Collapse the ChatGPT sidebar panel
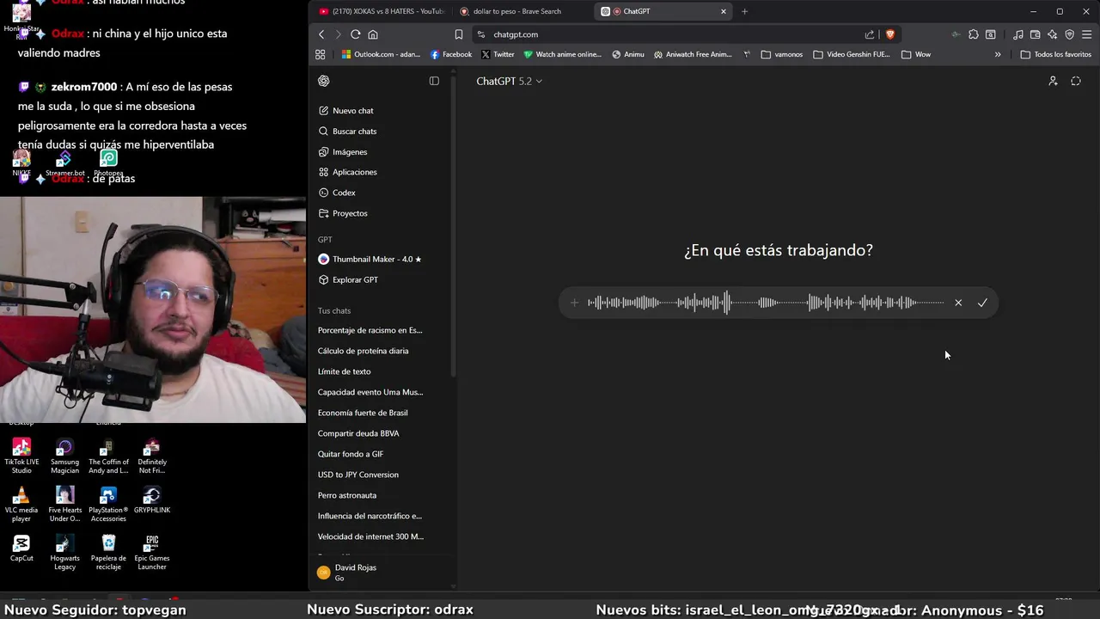 pyautogui.click(x=434, y=81)
